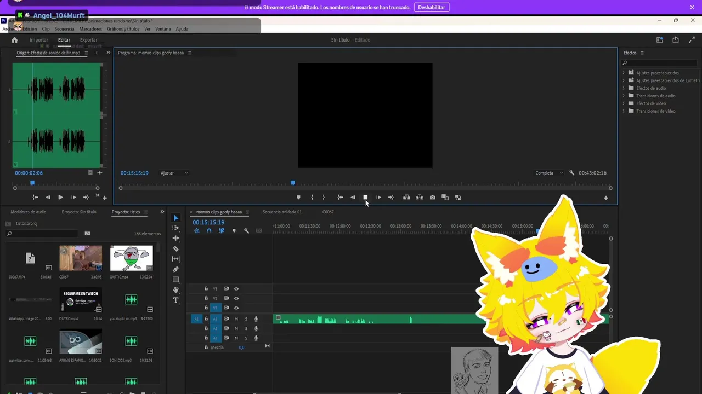Image resolution: width=702 pixels, height=394 pixels.
Task: Go to the Home screen icon
Action: (x=15, y=40)
